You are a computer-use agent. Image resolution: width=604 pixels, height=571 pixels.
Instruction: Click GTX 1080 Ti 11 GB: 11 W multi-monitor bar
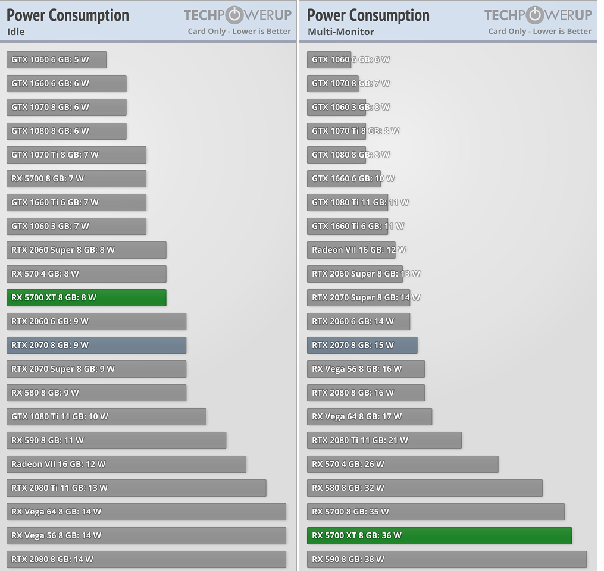pos(348,202)
